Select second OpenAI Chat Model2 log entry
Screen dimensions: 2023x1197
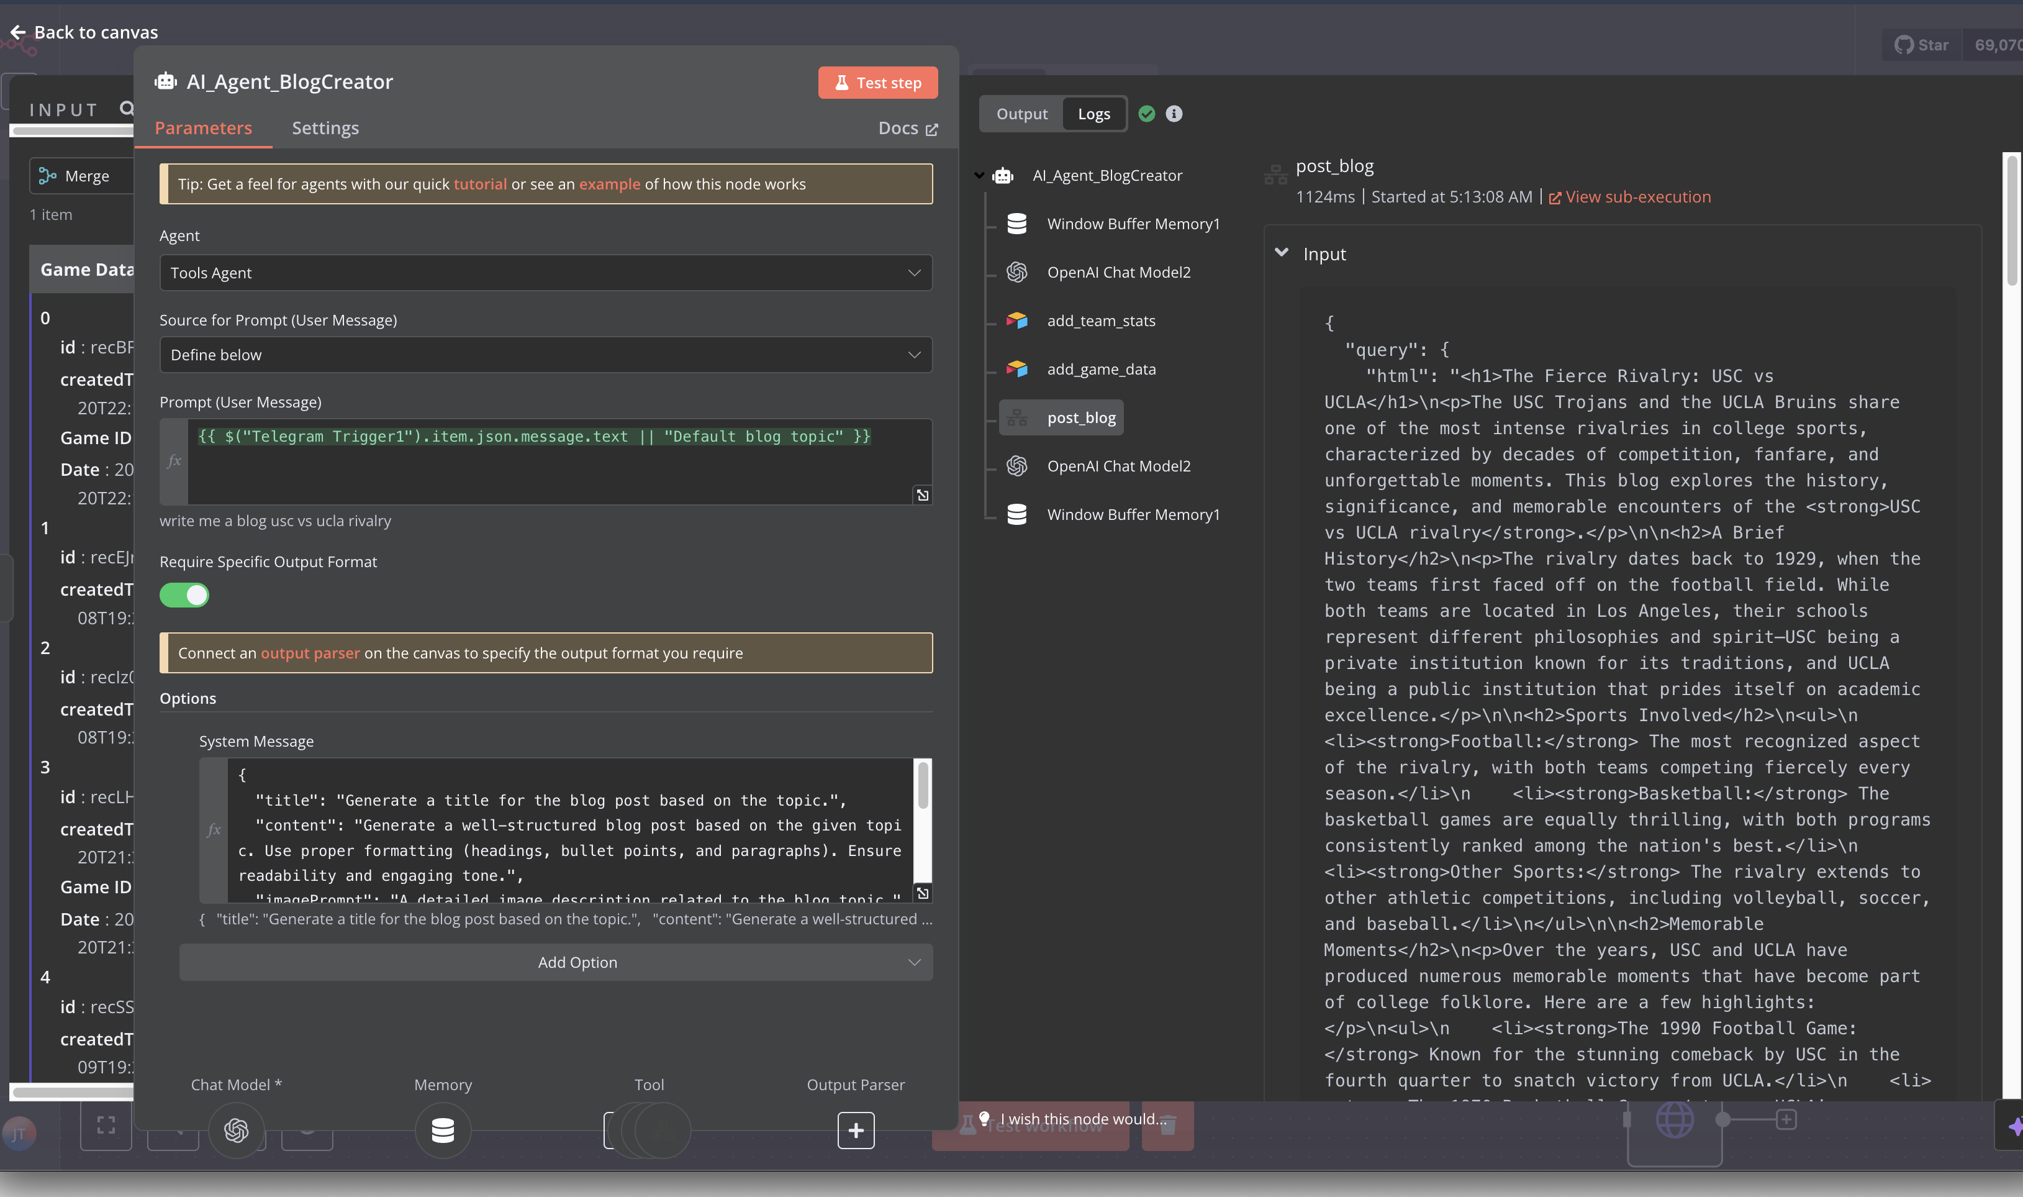(1118, 465)
